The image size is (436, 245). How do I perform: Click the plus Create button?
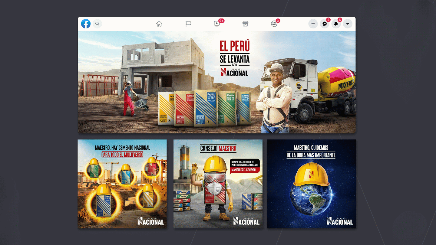[313, 24]
